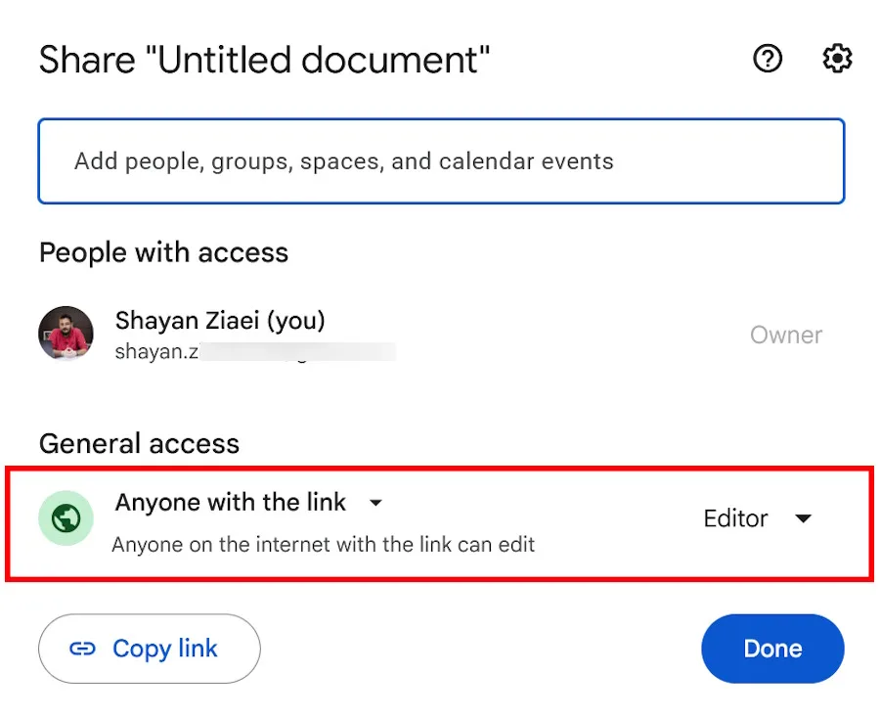Click the General access heading
The width and height of the screenshot is (880, 718).
tap(139, 443)
